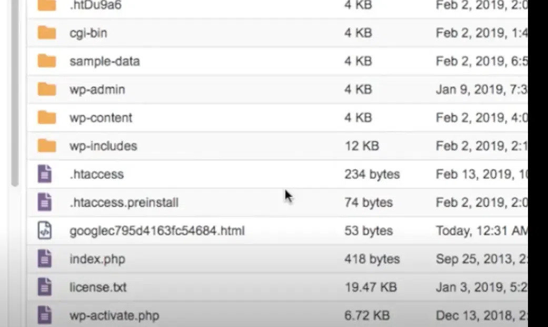The width and height of the screenshot is (548, 327).
Task: Click the Today, 12:31 AM modified date
Action: click(x=480, y=231)
